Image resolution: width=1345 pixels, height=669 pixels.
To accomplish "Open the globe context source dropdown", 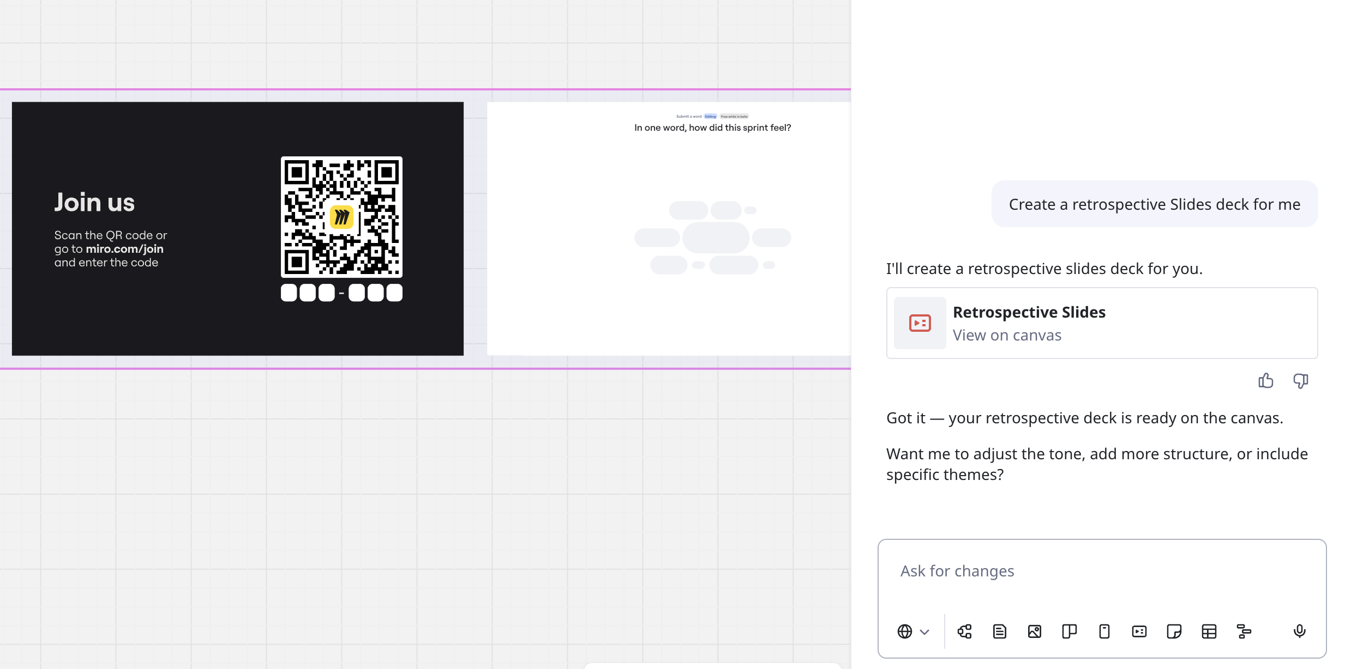I will 905,631.
